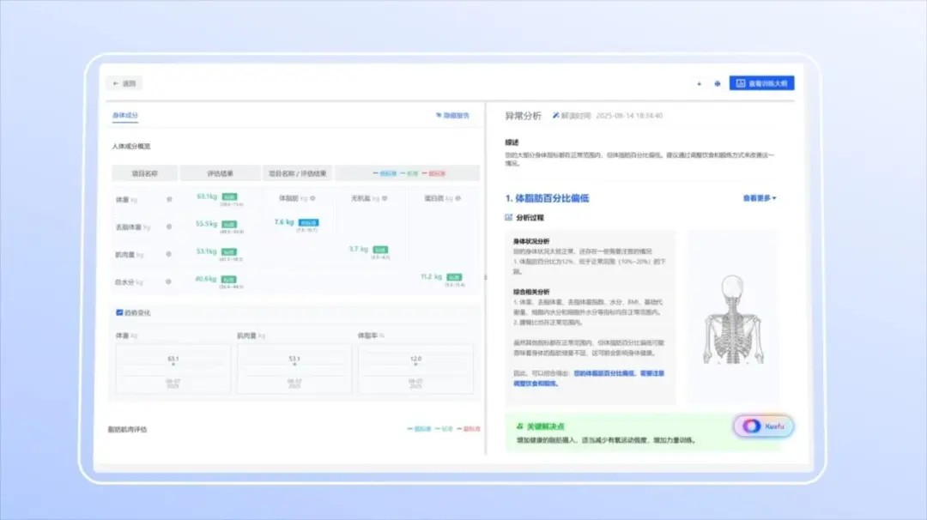927x520 pixels.
Task: Click the small dot icon beside print
Action: coord(699,84)
